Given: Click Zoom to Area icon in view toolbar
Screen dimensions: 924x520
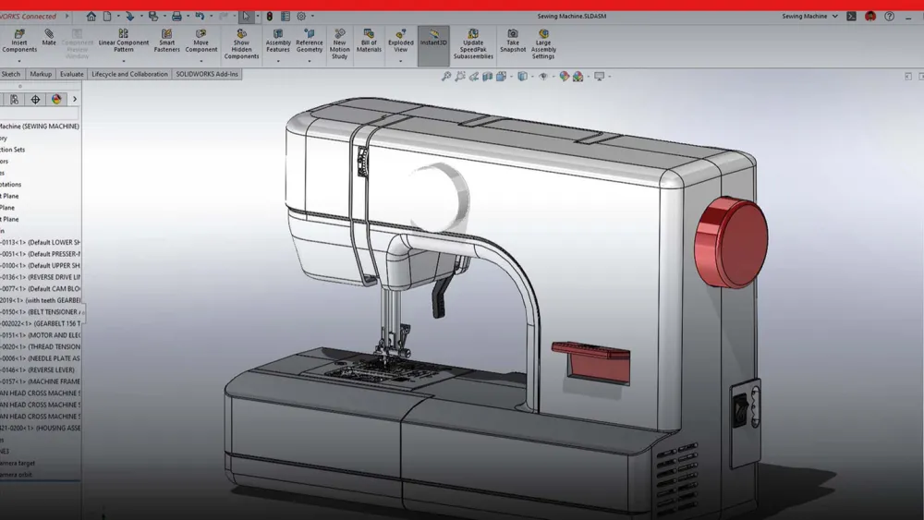Looking at the screenshot, I should click(459, 76).
